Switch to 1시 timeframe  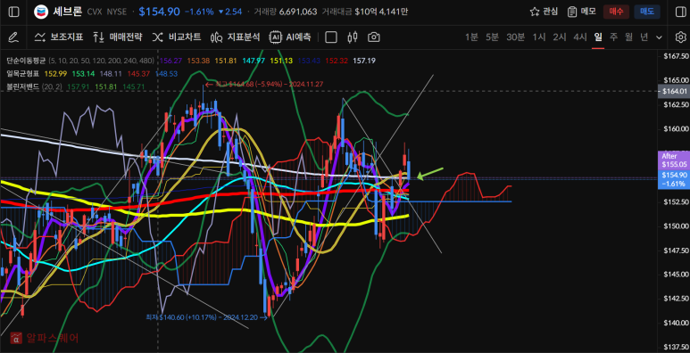tap(539, 37)
